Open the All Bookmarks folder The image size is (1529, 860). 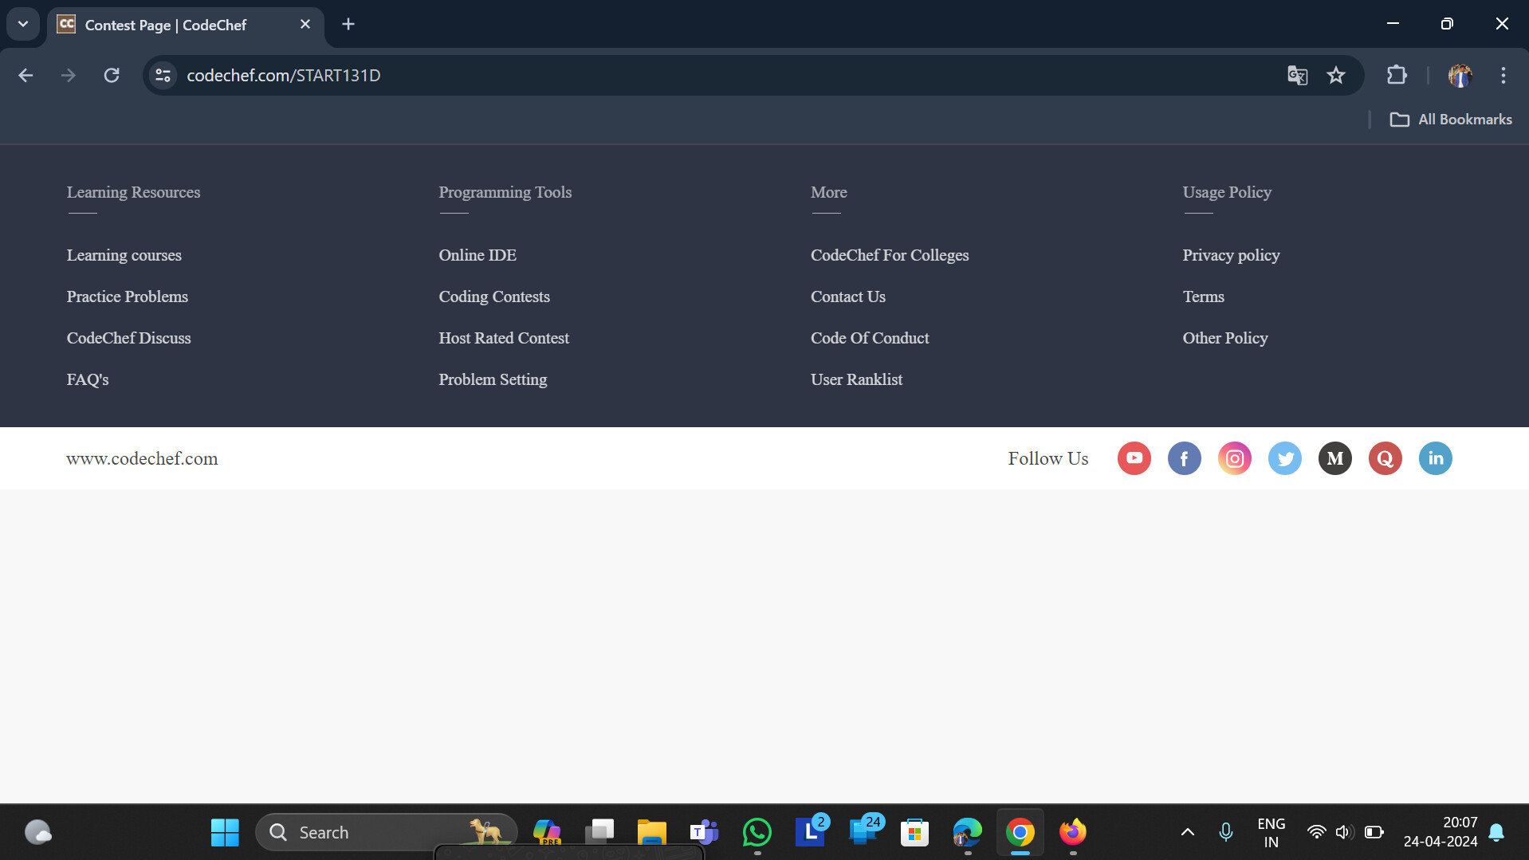tap(1450, 120)
